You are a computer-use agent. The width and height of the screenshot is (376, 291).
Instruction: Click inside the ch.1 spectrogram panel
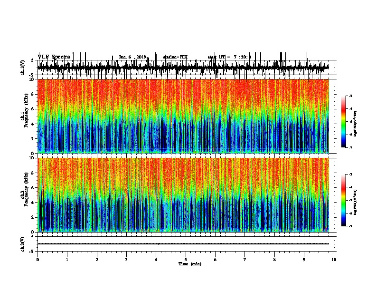(183, 116)
